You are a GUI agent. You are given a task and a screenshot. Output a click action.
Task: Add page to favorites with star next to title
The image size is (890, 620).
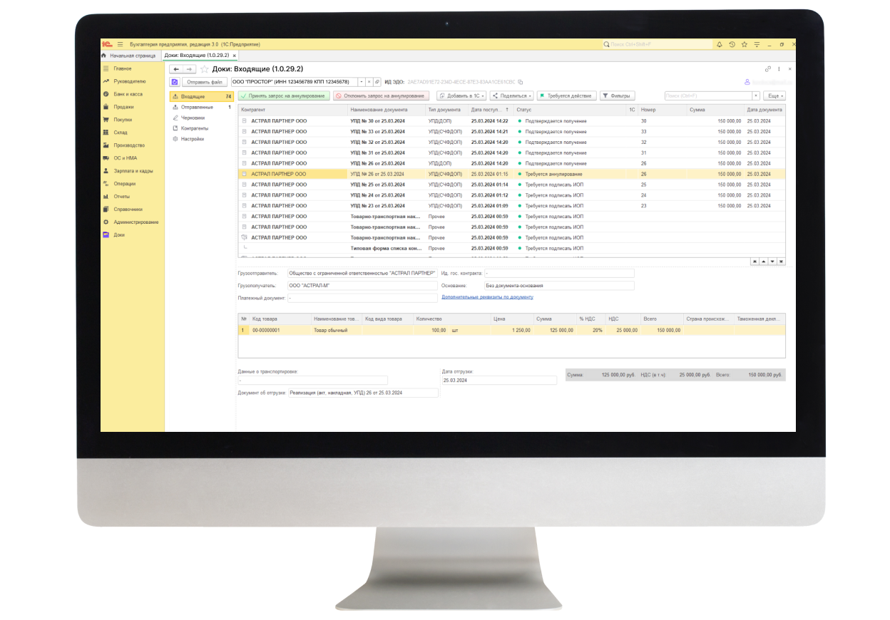click(x=205, y=69)
